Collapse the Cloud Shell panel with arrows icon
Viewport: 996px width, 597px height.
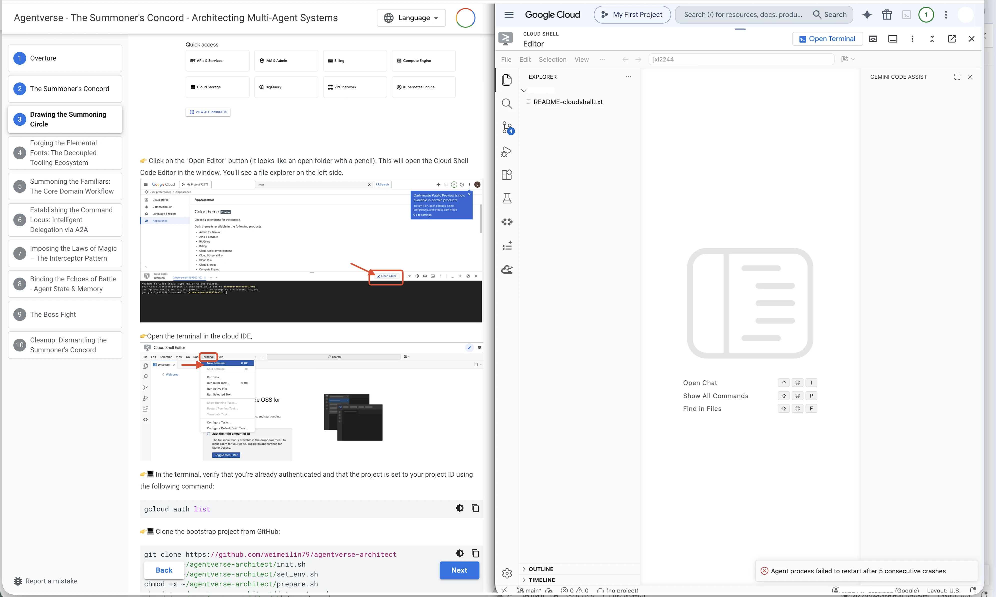(x=932, y=39)
